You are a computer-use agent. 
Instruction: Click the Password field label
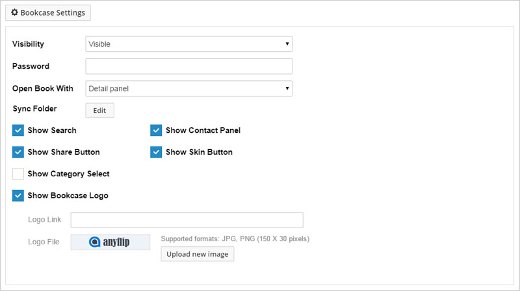(31, 66)
